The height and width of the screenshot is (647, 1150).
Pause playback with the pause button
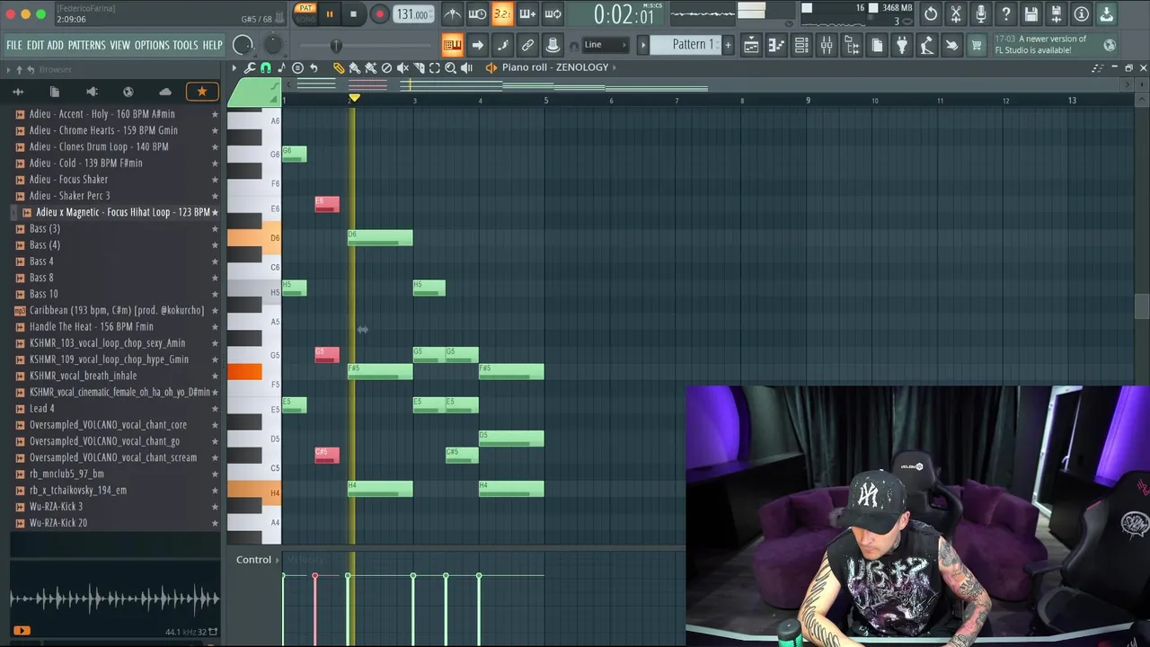(x=330, y=13)
